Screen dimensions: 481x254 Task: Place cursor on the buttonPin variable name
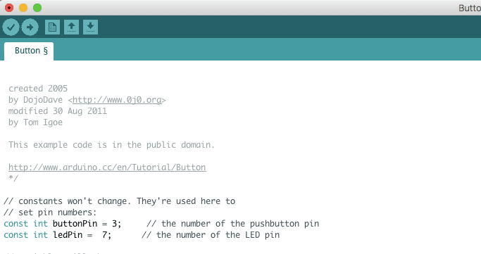[x=75, y=224]
